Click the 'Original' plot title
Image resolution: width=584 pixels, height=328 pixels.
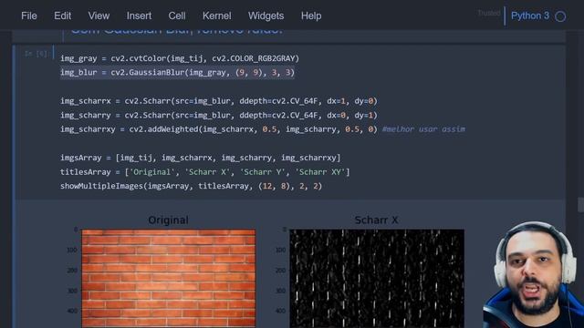(168, 220)
